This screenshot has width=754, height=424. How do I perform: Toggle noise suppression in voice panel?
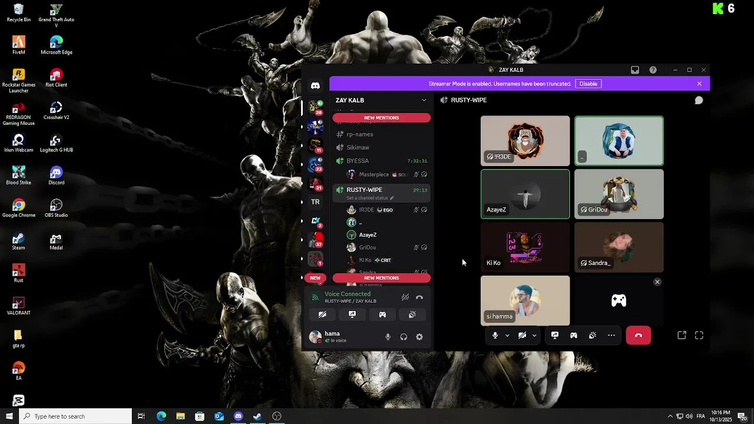[405, 297]
